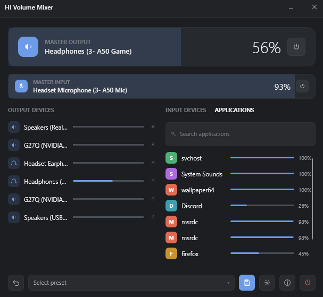Click the undo arrow button beside preset selector
This screenshot has width=323, height=297.
click(16, 283)
